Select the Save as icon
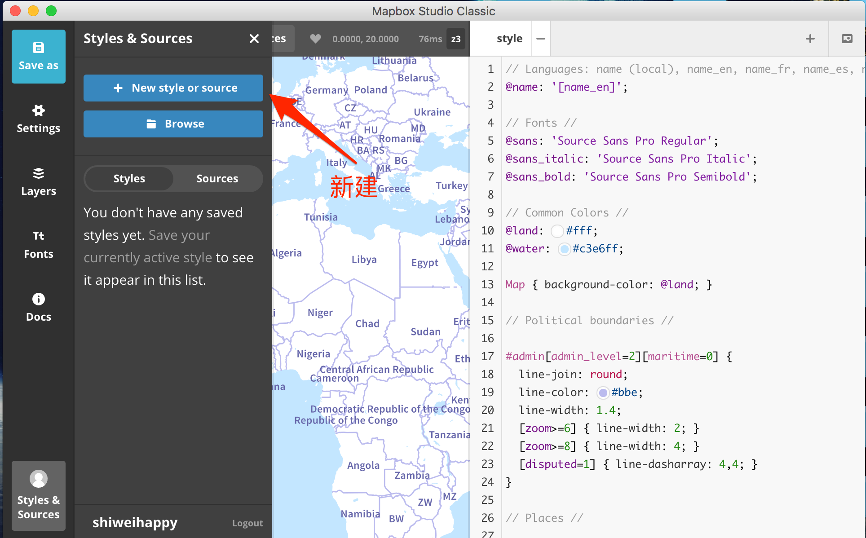Image resolution: width=866 pixels, height=538 pixels. pos(38,47)
